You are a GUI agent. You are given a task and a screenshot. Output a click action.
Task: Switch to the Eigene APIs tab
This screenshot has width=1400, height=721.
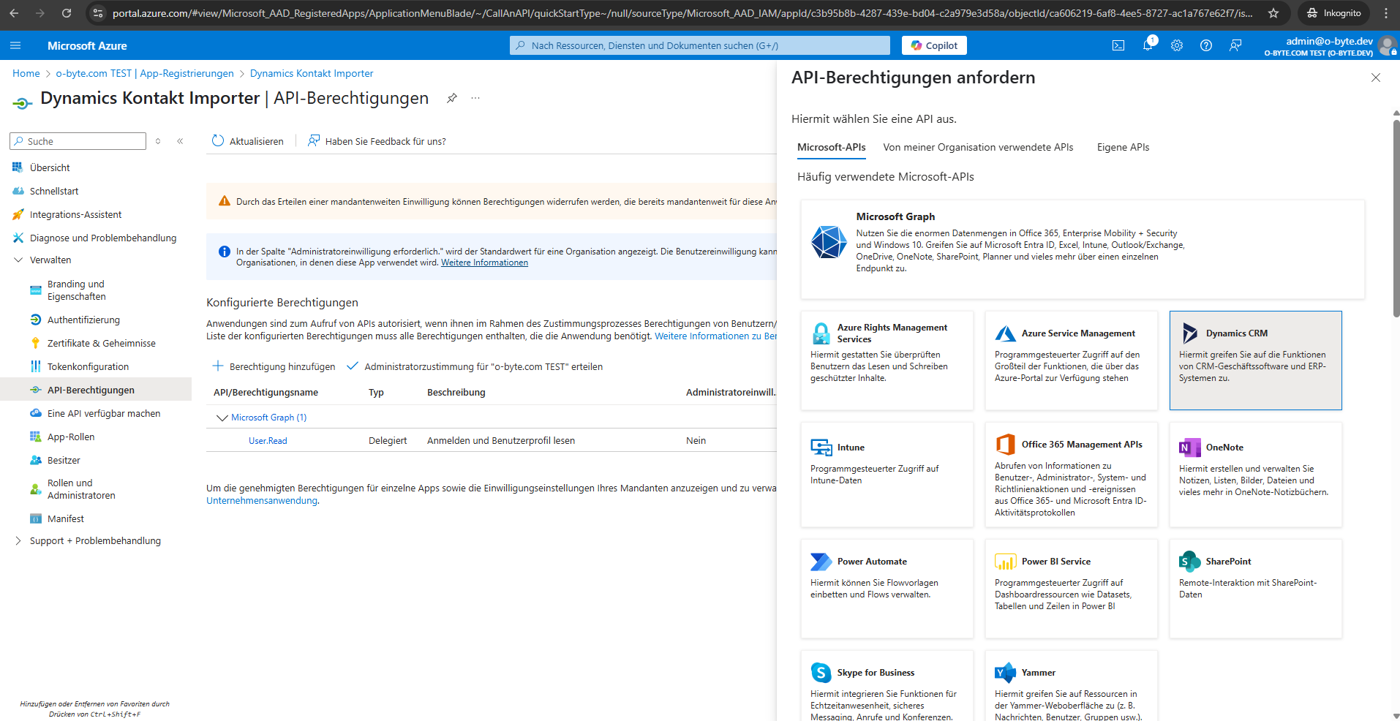1123,147
